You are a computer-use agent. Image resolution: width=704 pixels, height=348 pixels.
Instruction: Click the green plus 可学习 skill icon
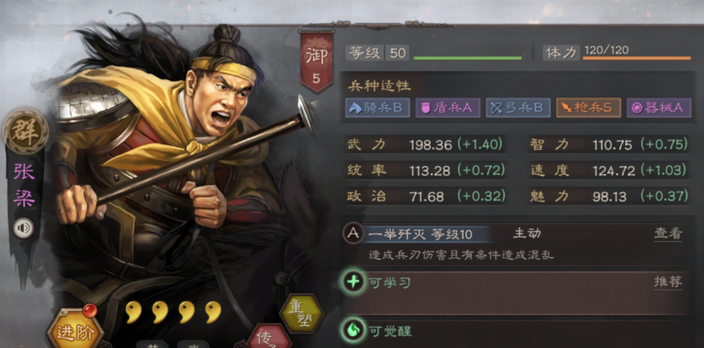353,282
